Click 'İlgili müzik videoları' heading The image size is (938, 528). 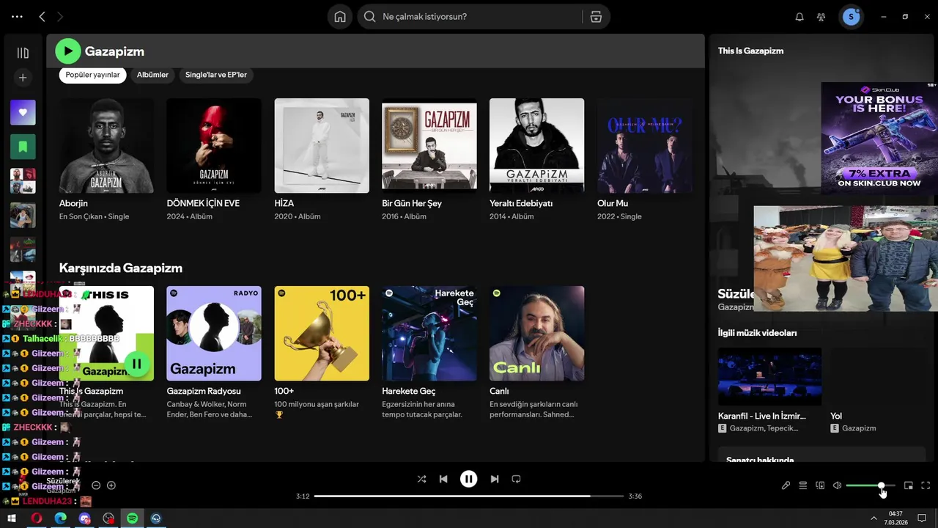(757, 333)
